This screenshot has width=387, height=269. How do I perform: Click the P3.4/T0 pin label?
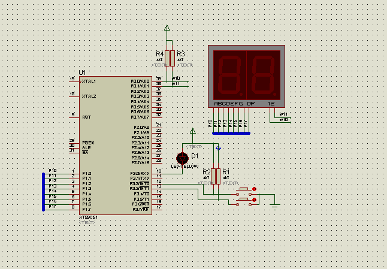pos(141,194)
